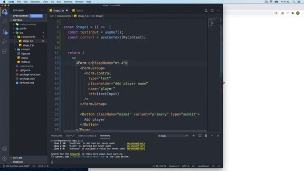
Task: Open the Apple menu
Action: (4, 2)
